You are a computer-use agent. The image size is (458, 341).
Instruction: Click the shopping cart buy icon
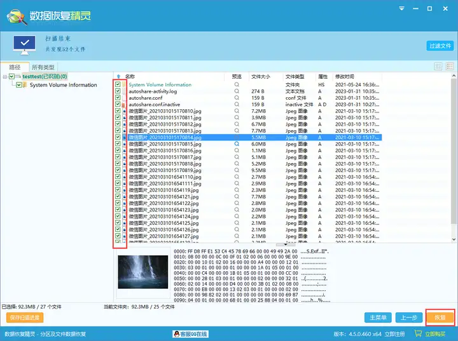click(x=418, y=333)
